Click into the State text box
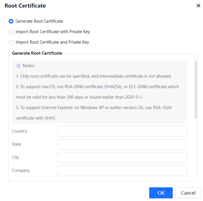The height and width of the screenshot is (201, 203). tap(122, 144)
